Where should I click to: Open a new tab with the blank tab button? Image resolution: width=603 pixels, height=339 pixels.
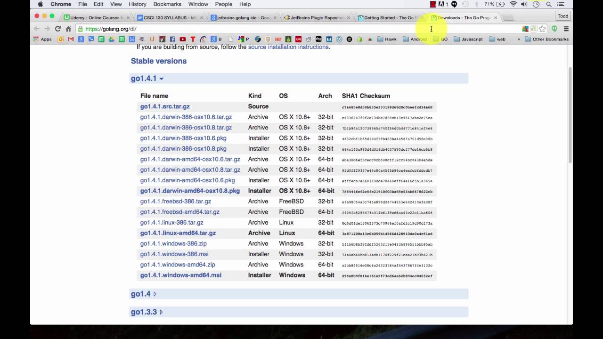tap(507, 18)
